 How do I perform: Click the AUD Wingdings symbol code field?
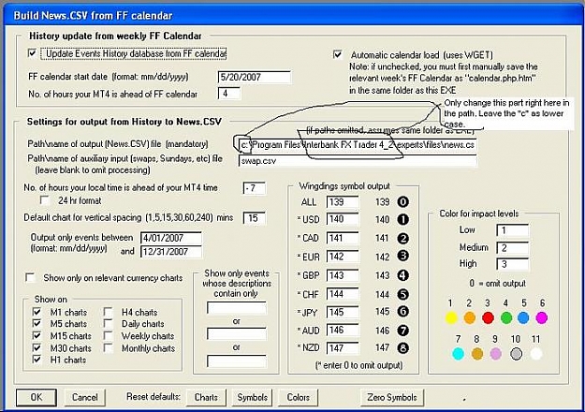(343, 330)
